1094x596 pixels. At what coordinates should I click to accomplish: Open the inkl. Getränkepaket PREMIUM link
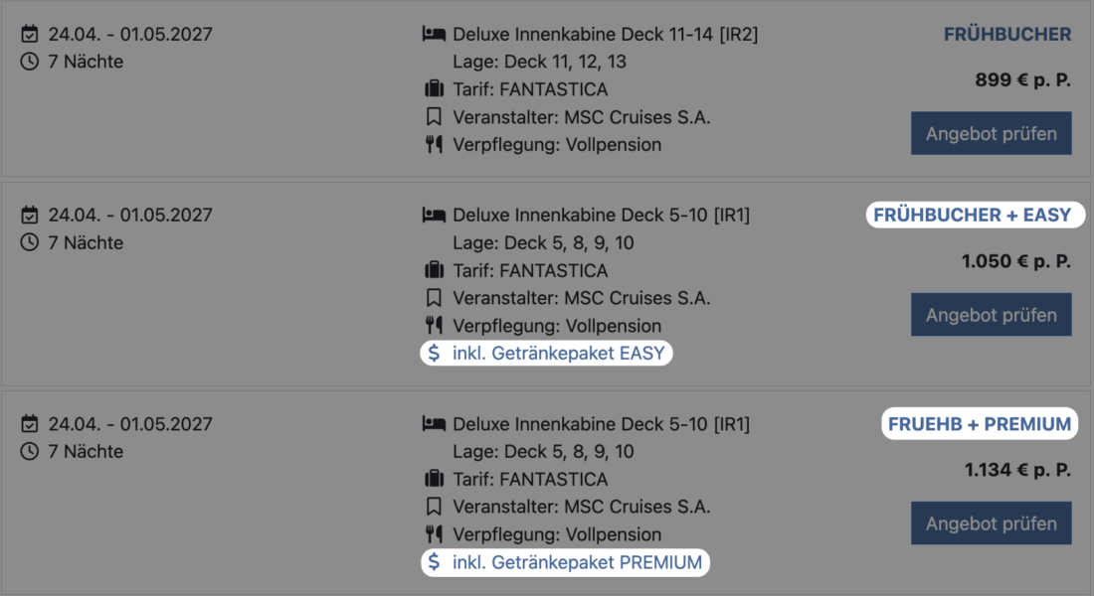(577, 562)
